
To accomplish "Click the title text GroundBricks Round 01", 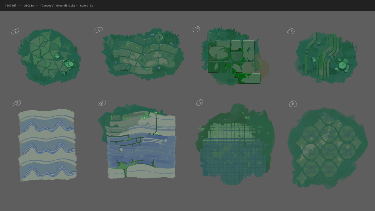I will 74,6.
